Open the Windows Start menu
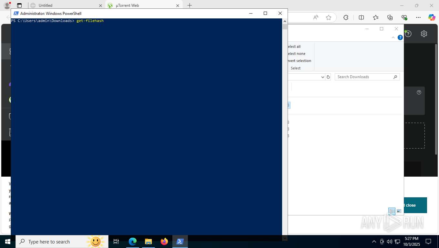The height and width of the screenshot is (248, 439). click(x=7, y=242)
